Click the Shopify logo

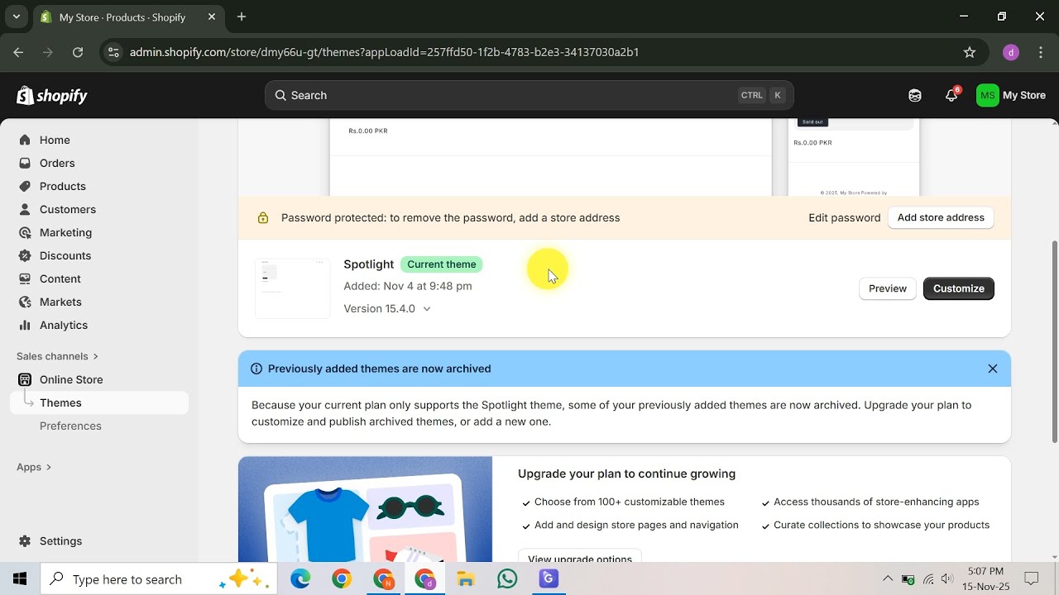click(x=52, y=96)
